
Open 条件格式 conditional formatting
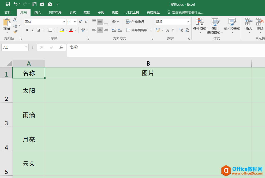click(x=200, y=25)
